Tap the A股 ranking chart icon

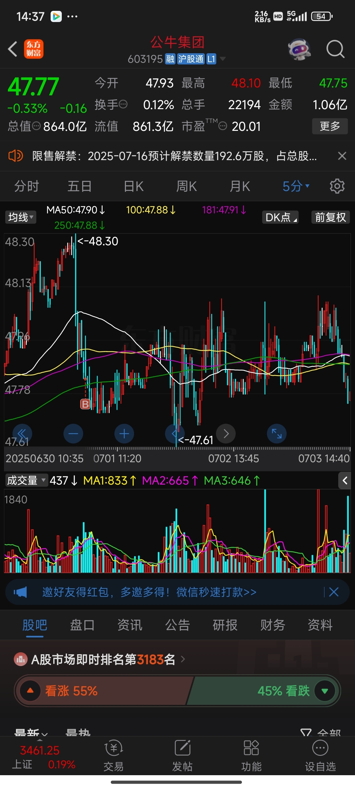pos(21,659)
